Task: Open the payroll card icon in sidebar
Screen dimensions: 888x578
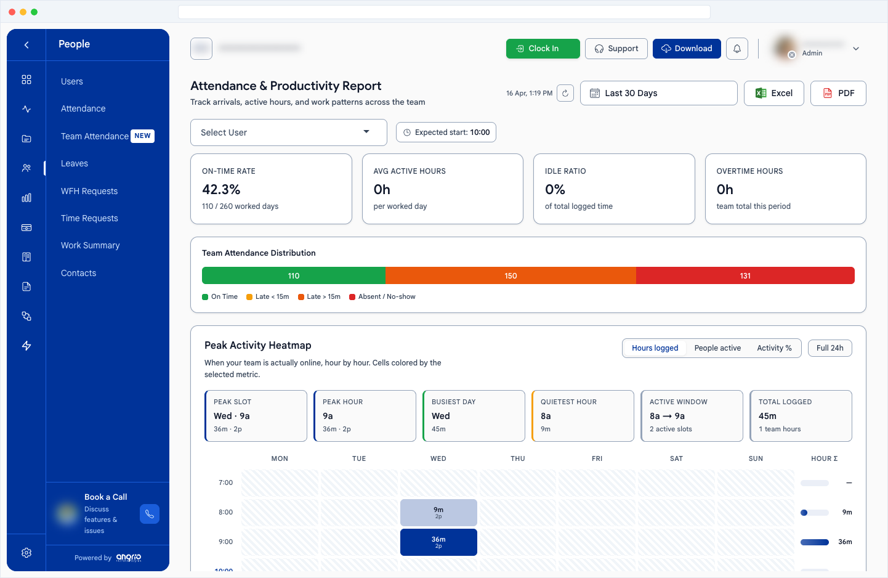Action: [x=26, y=227]
